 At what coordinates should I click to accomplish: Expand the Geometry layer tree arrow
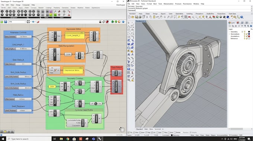(x=230, y=32)
